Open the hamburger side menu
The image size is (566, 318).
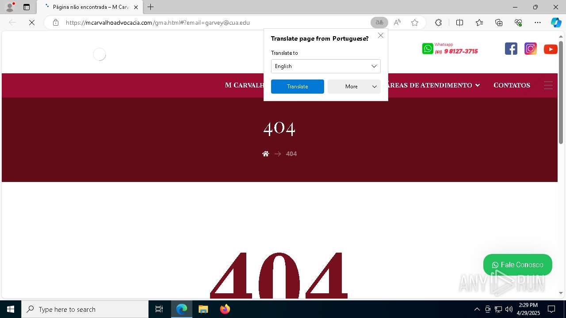pos(548,85)
